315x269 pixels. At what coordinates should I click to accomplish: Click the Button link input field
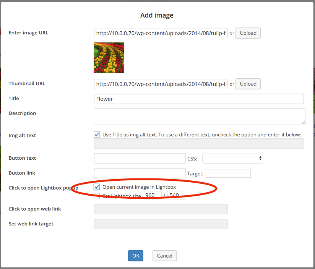coord(140,173)
